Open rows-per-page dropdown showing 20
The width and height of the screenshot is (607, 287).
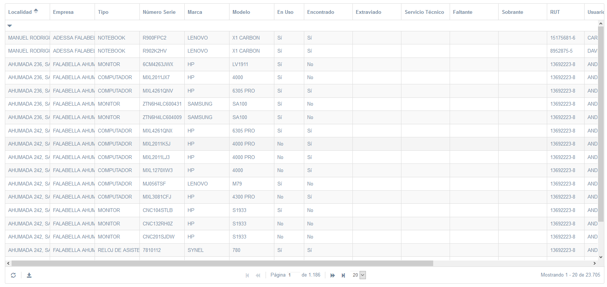point(358,275)
